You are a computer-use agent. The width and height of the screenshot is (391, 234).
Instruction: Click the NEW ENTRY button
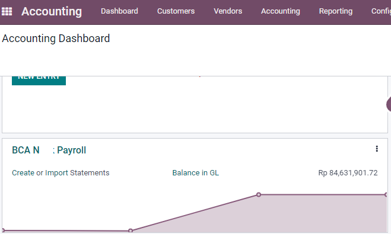(x=39, y=81)
